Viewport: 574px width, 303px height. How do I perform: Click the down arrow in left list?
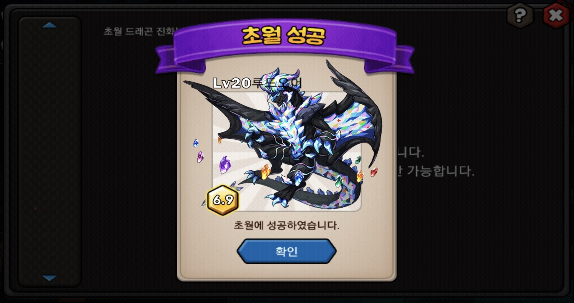49,278
